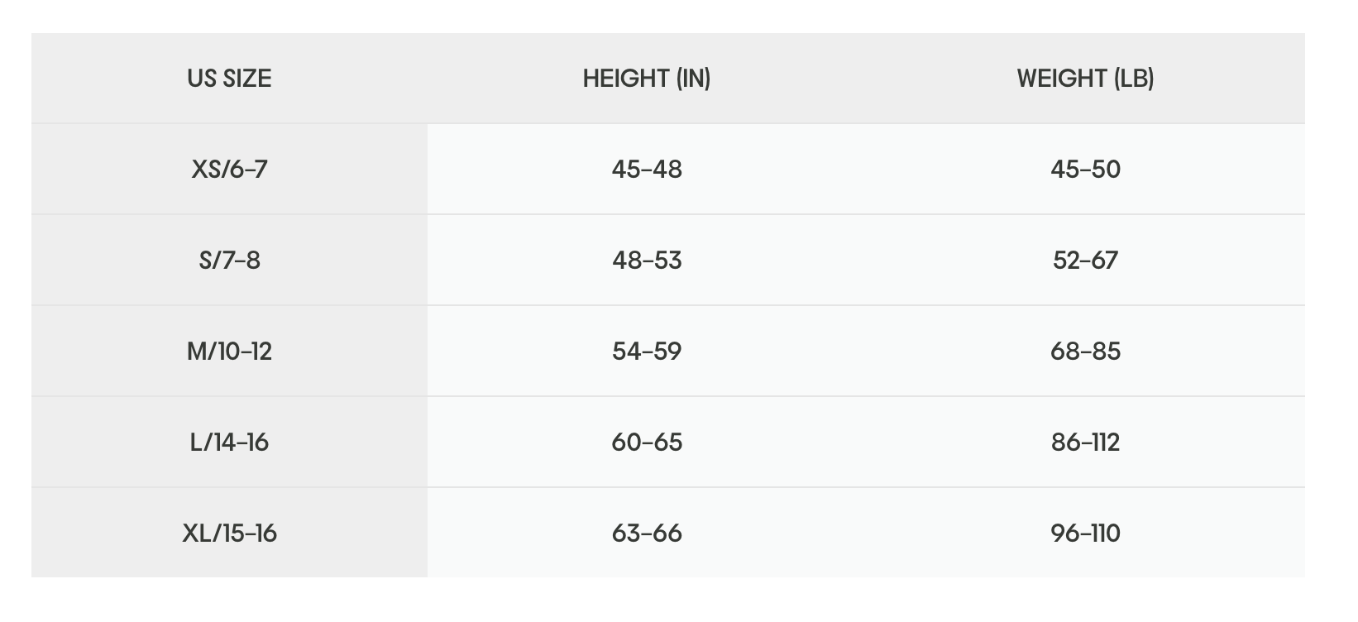Click the 48–53 height cell
This screenshot has height=622, width=1358.
647,261
